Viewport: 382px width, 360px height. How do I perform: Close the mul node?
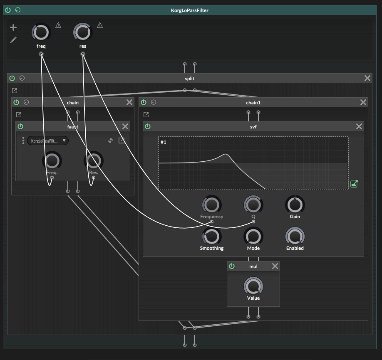275,266
